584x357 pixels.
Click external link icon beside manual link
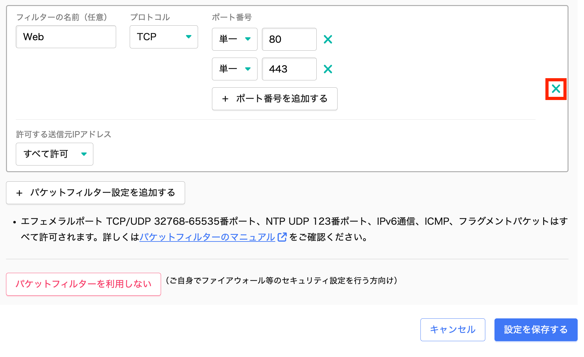click(x=282, y=237)
